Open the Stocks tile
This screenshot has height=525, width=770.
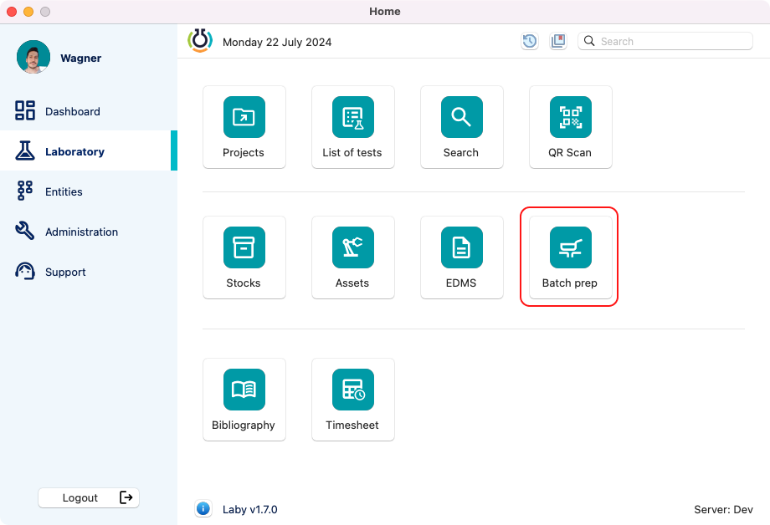click(244, 257)
